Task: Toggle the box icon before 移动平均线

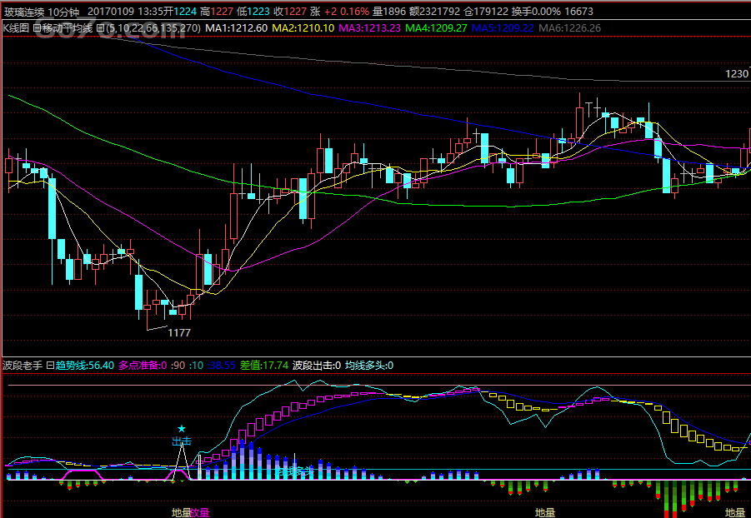Action: point(37,28)
